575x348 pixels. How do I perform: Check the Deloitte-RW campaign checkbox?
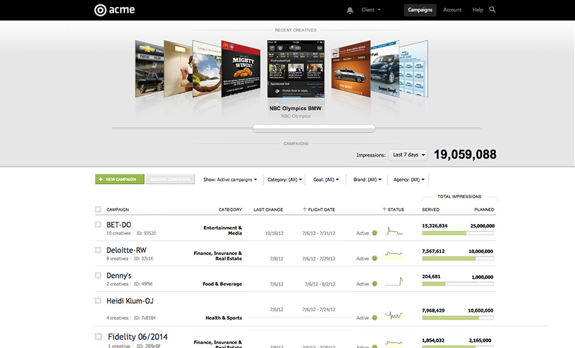(x=98, y=250)
